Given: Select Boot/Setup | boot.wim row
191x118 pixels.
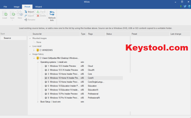Looking at the screenshot, I should [51, 102].
